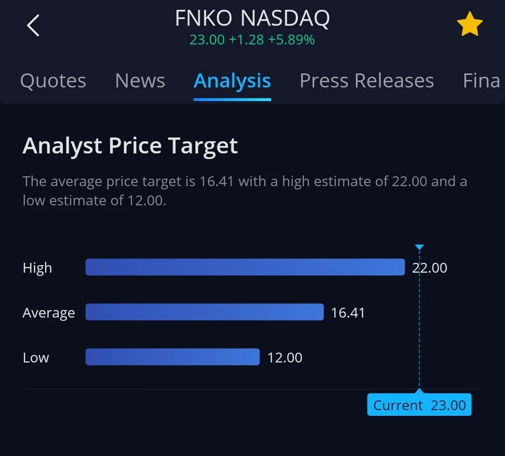This screenshot has height=456, width=505.
Task: Click the High estimate bar
Action: coord(245,267)
